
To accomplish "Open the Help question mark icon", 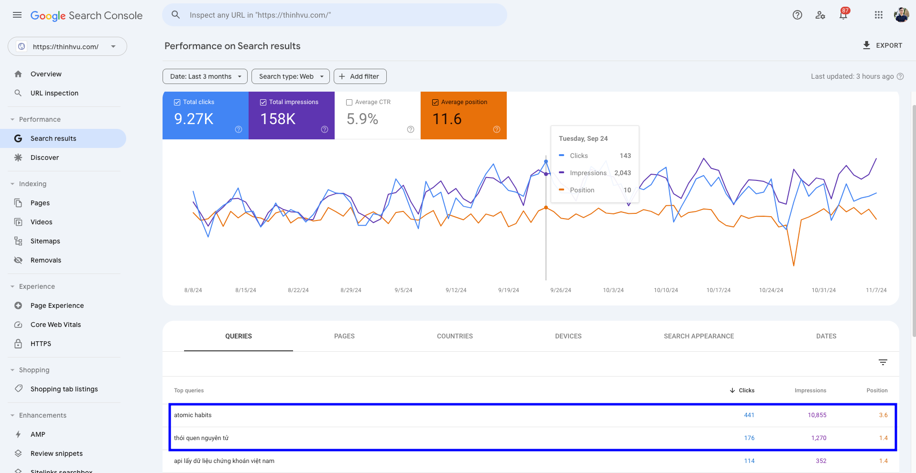I will coord(797,15).
